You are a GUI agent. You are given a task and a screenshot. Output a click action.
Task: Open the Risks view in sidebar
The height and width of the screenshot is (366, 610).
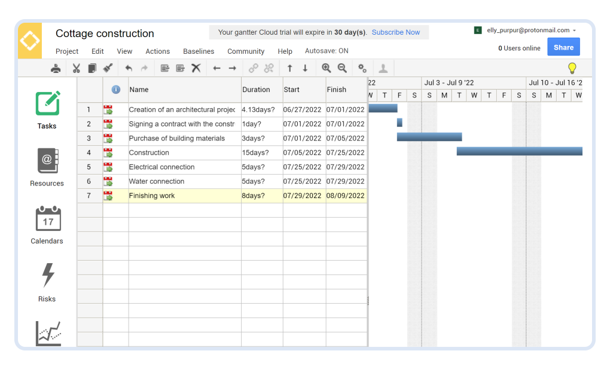(47, 283)
